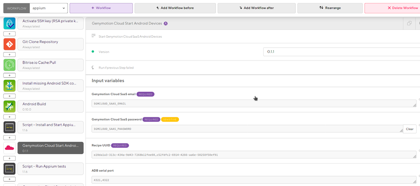Select Script Install and Start Appium icon
Image resolution: width=420 pixels, height=186 pixels.
pos(9,127)
